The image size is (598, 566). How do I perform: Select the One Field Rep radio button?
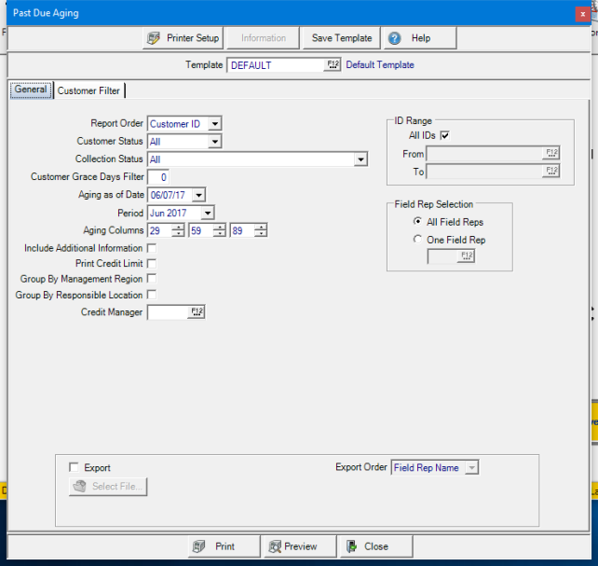point(417,240)
